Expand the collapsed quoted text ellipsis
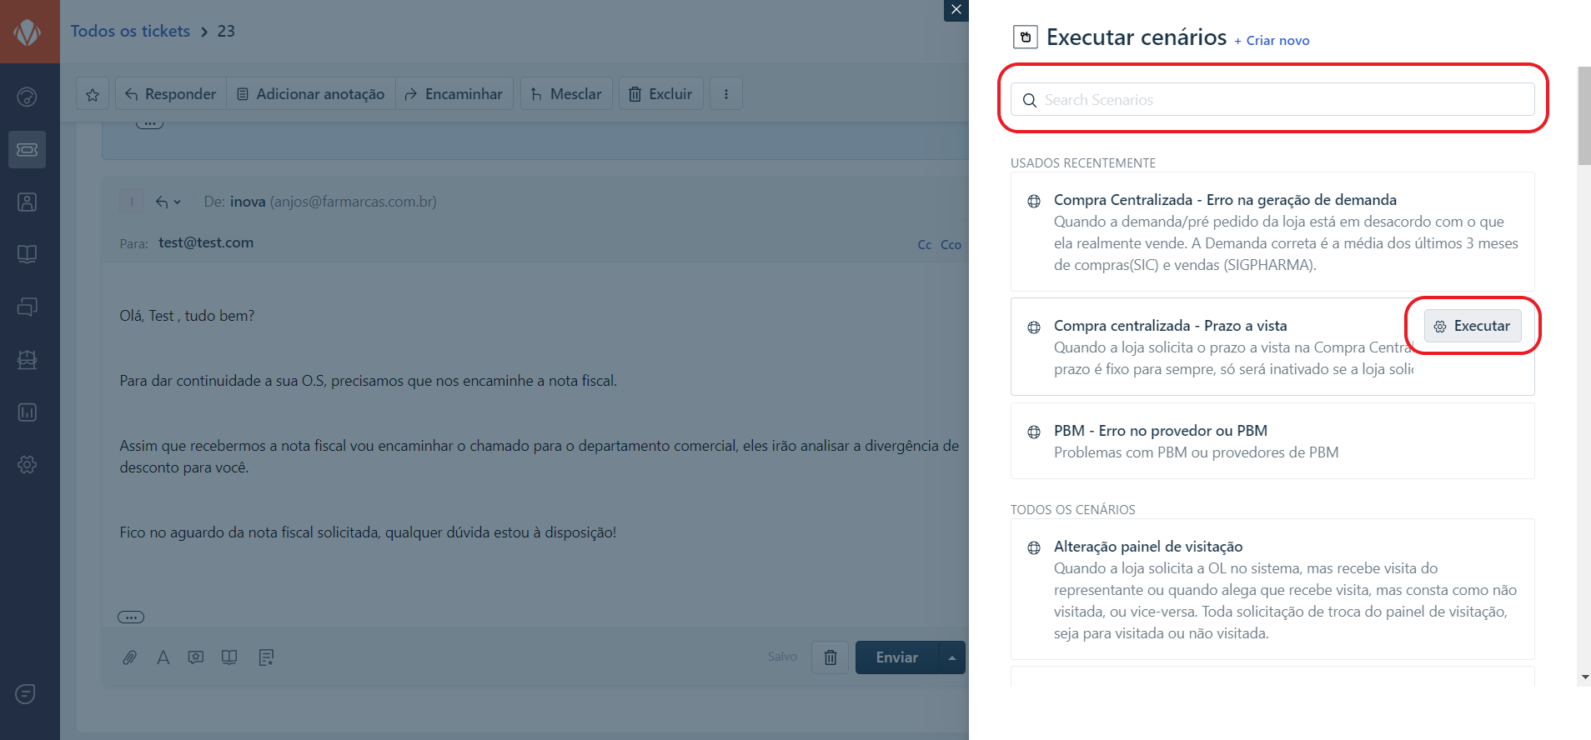Screen dimensions: 1591x740 pos(131,617)
